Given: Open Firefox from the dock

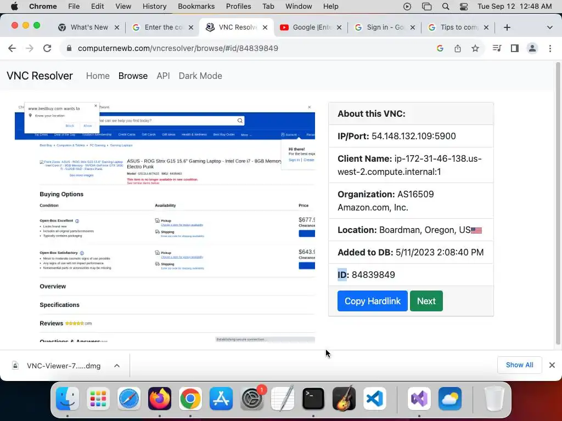Looking at the screenshot, I should click(160, 399).
